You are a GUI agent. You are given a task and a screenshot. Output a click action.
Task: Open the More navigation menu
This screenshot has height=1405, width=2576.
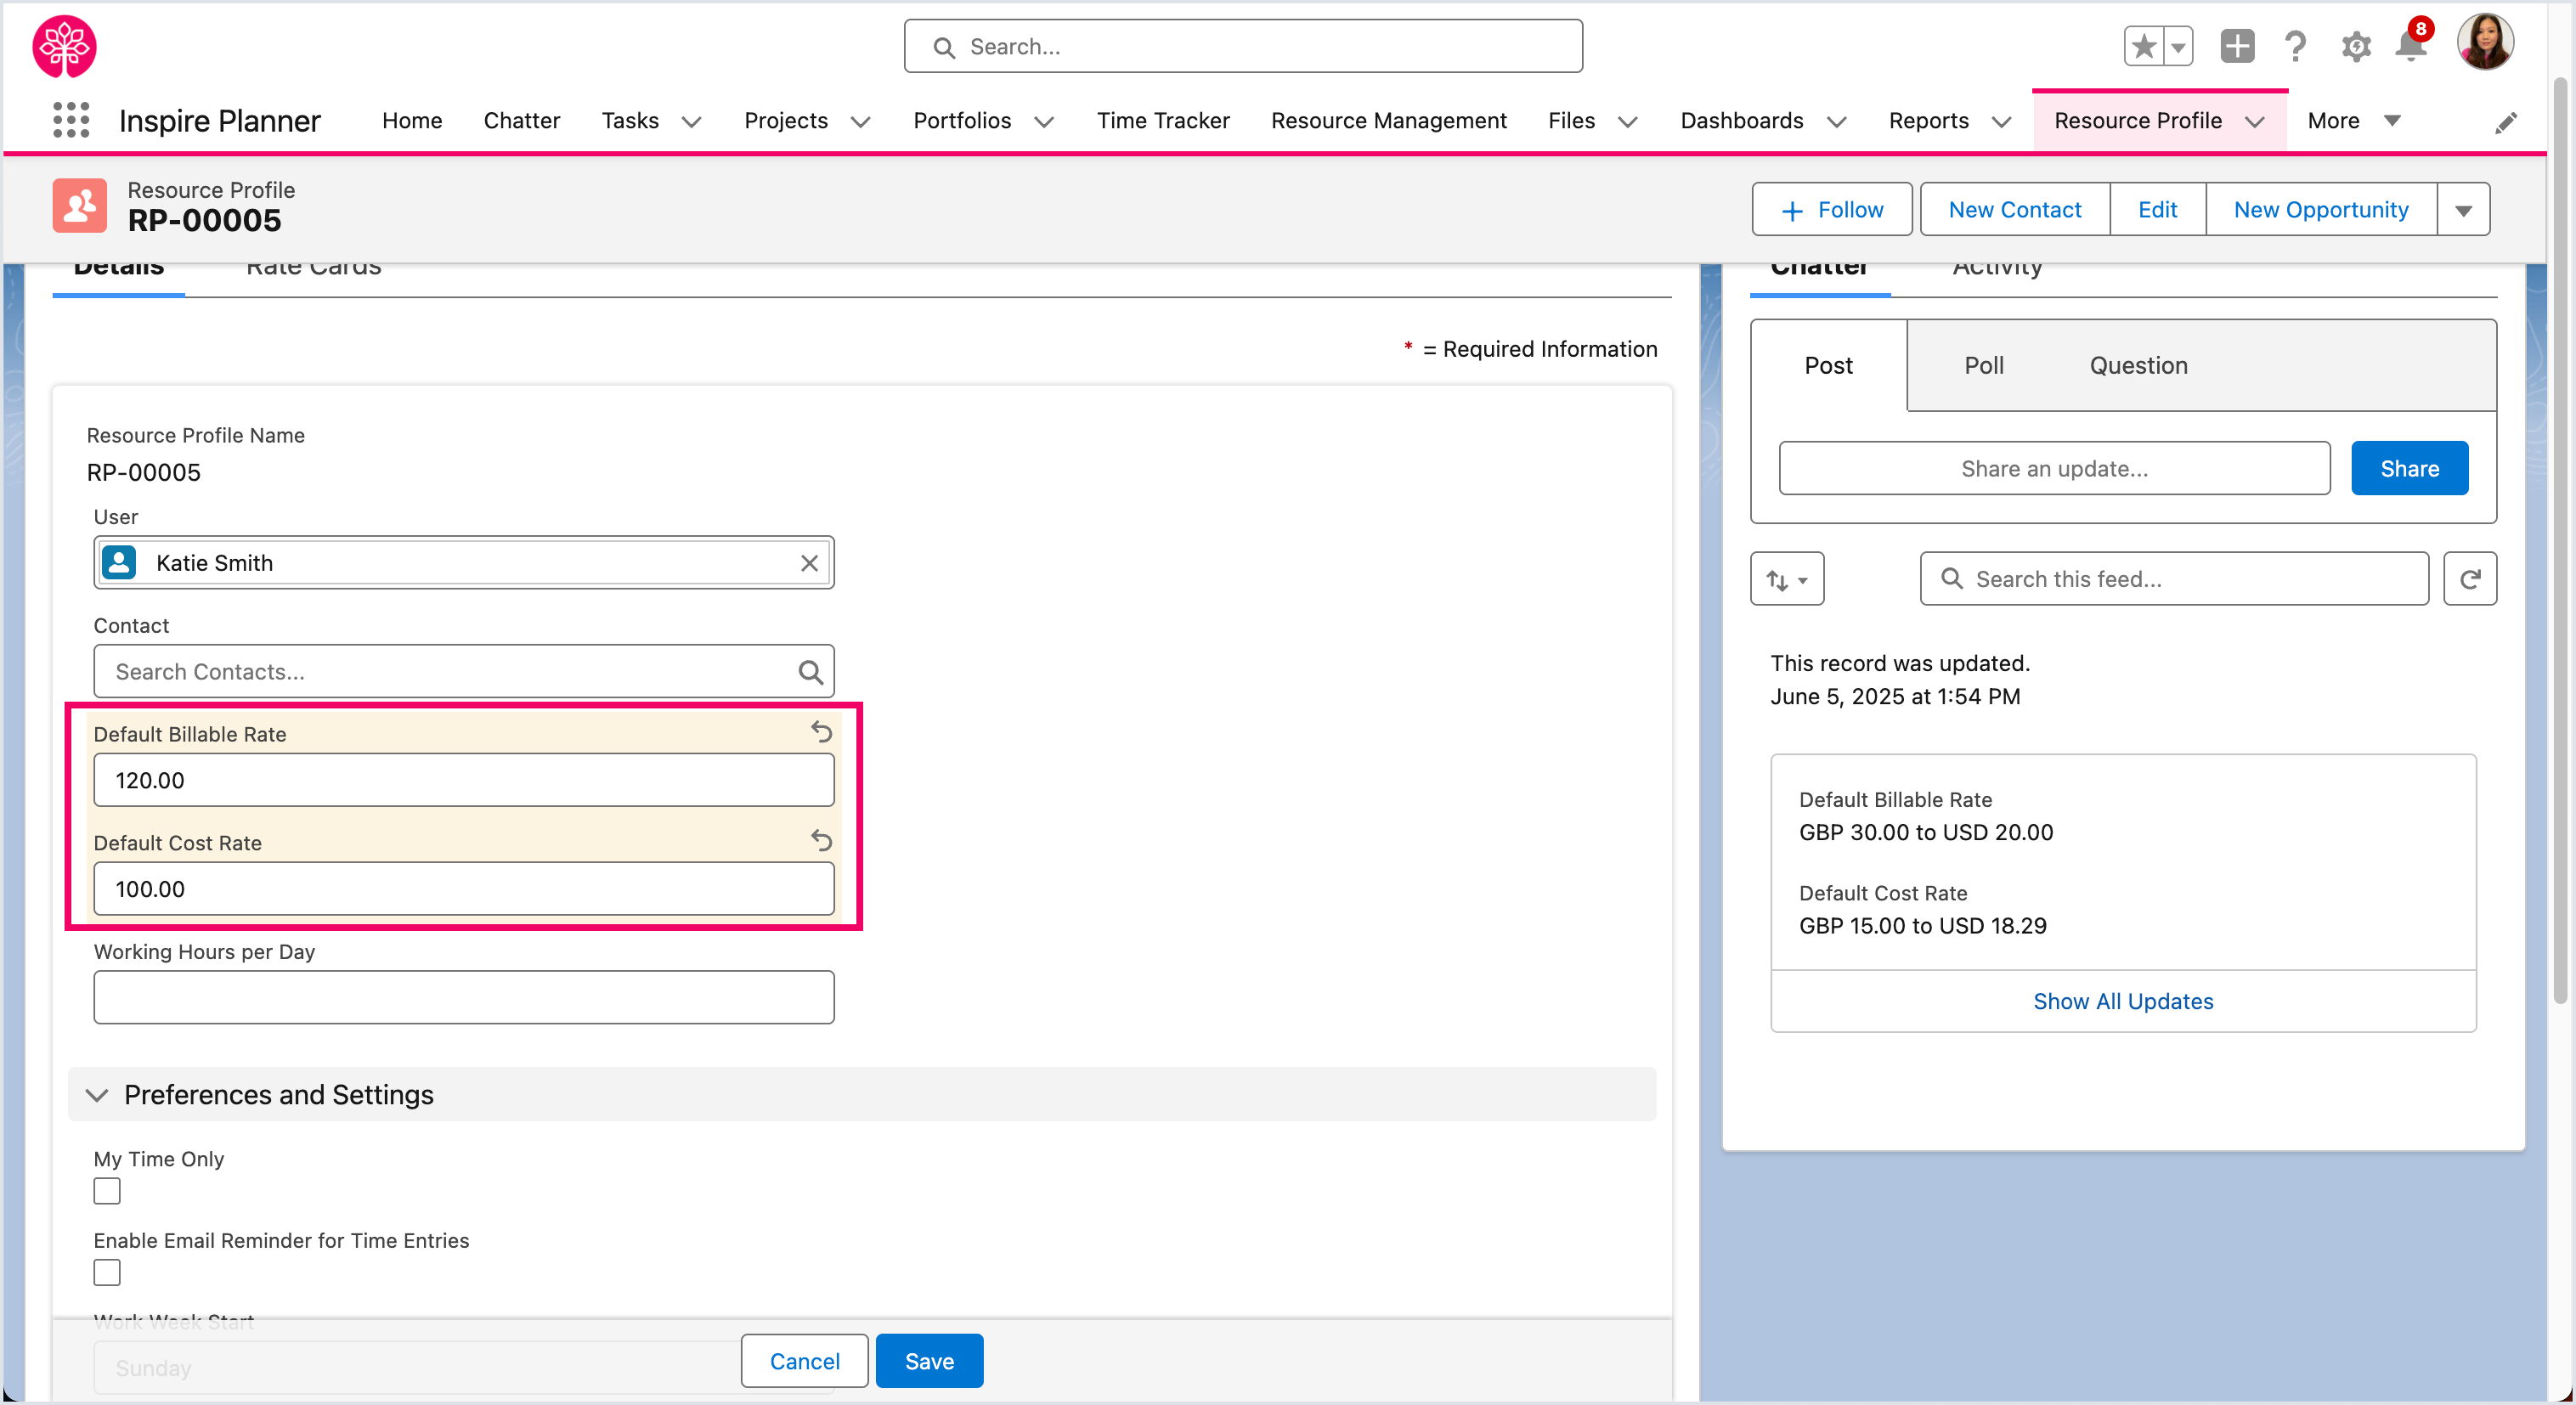point(2353,121)
